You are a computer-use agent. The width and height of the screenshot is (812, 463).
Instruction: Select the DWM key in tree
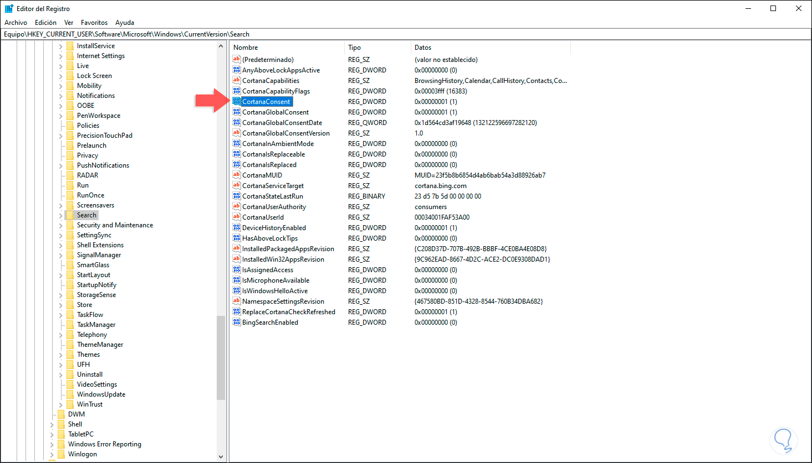click(76, 414)
